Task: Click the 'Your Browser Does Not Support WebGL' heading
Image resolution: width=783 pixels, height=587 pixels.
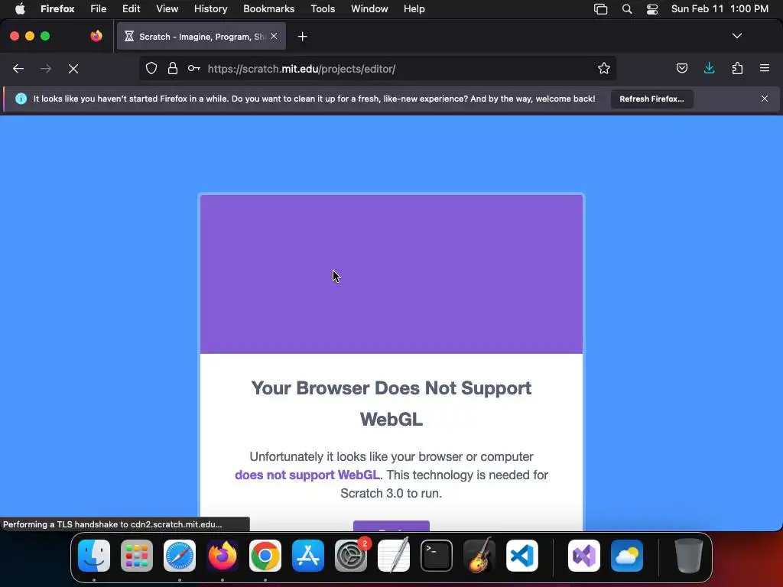Action: (x=391, y=404)
